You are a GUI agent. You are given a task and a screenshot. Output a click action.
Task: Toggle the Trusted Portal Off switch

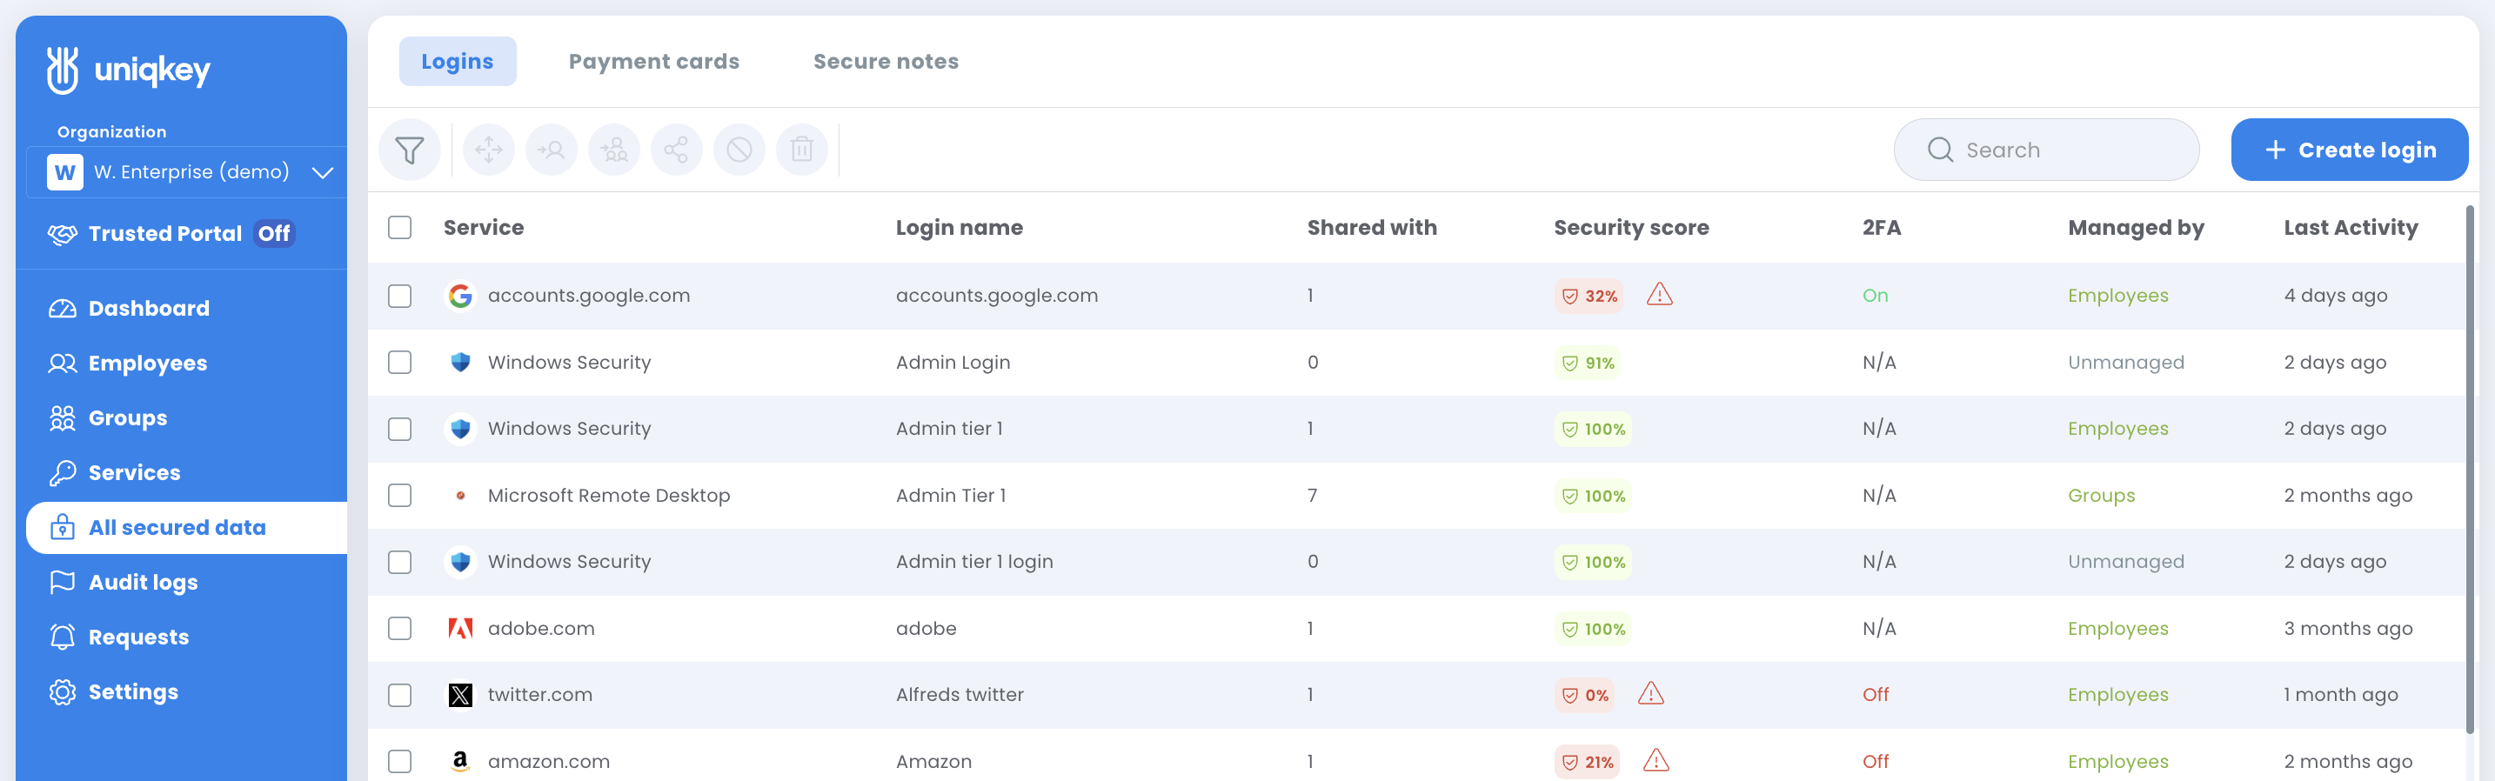click(x=274, y=234)
